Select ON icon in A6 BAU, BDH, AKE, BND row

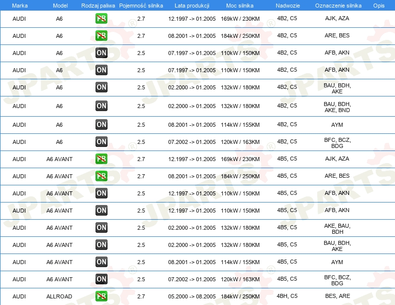pos(101,106)
